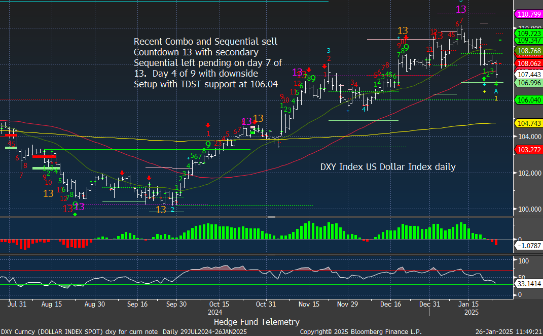Click the Oct 31 date label
Screen dimensions: 543x336
pos(266,304)
